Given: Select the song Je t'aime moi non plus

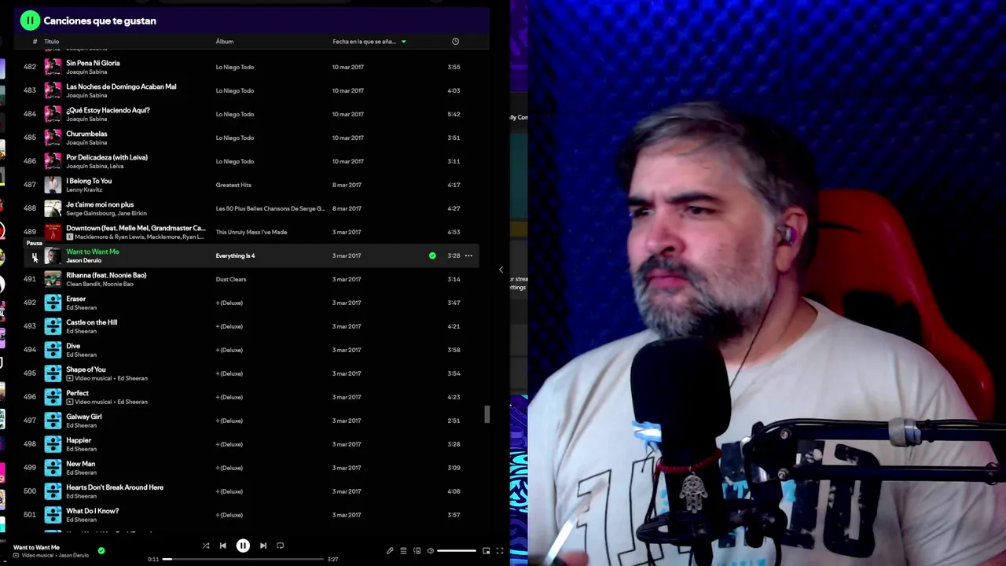Looking at the screenshot, I should coord(100,204).
